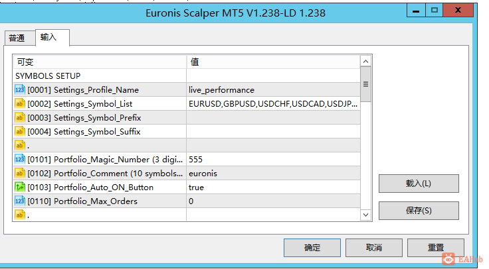
Task: Click the string icon beside Settings_Symbol_List
Action: click(20, 104)
